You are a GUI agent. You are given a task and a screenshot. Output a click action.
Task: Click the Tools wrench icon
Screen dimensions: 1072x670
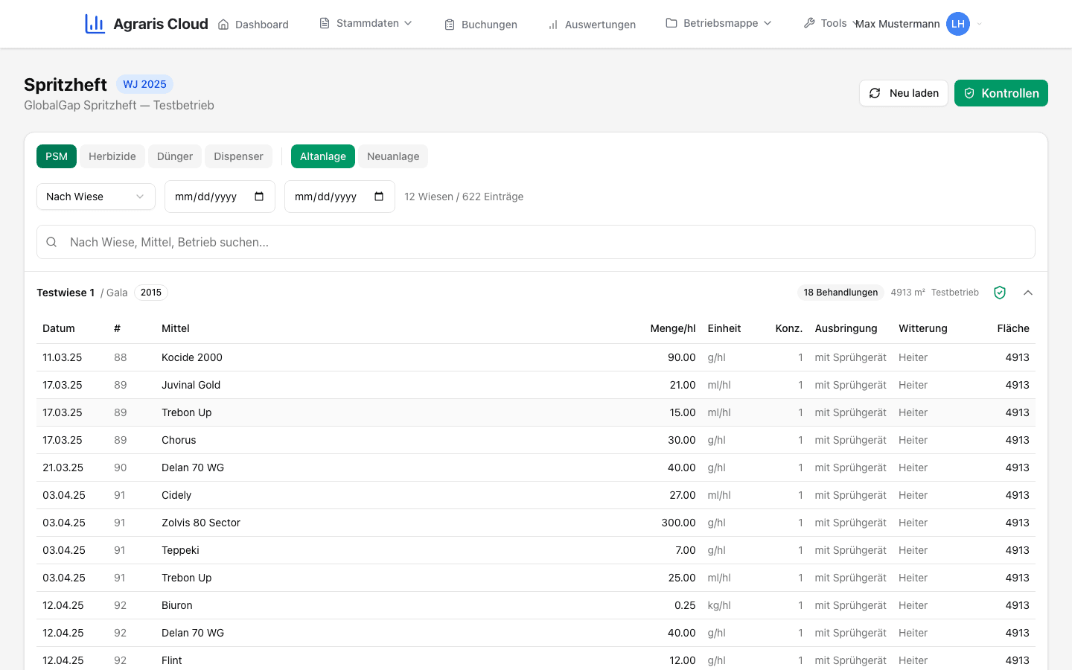(x=809, y=23)
